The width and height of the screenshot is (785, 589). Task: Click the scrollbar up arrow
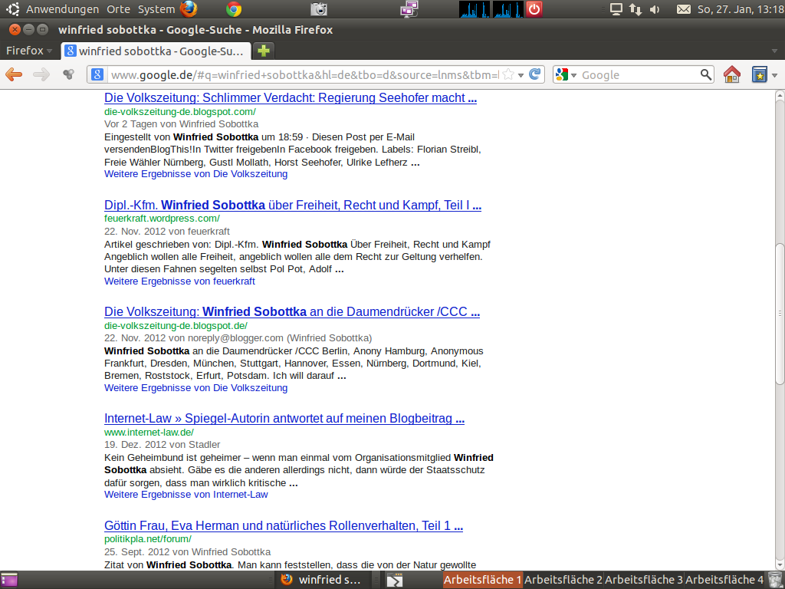tap(780, 94)
